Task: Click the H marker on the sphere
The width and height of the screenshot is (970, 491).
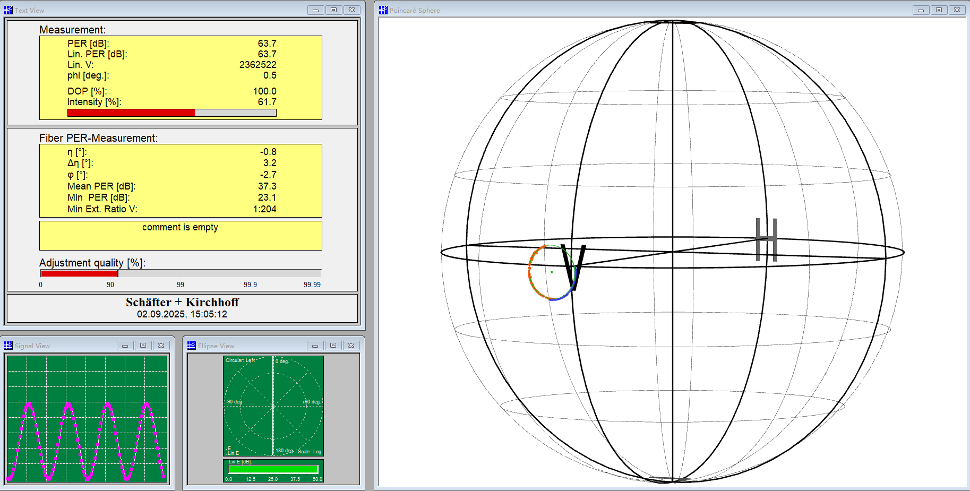Action: coord(766,240)
